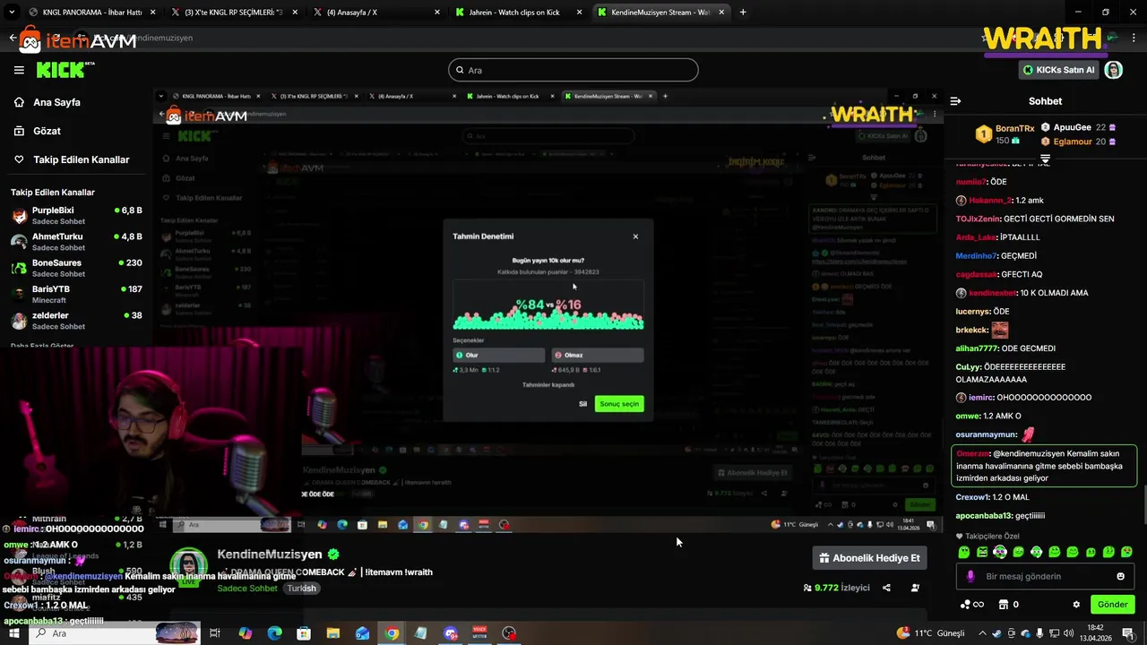Click the KICKs Satın Al button

pyautogui.click(x=1058, y=70)
